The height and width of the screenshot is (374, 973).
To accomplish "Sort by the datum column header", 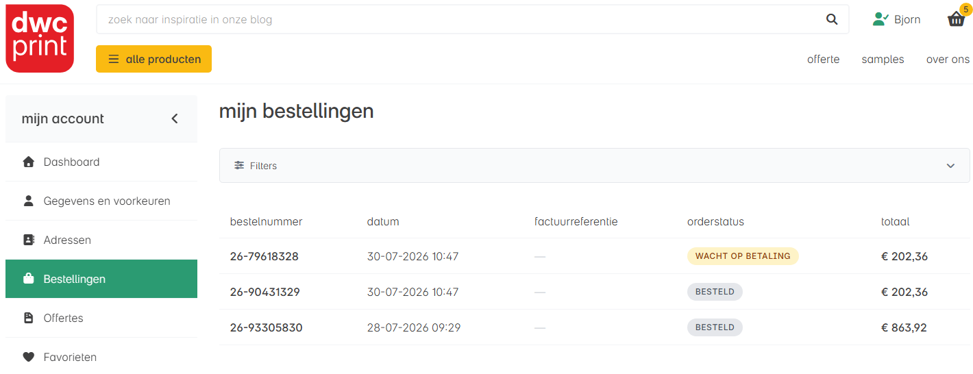I will 383,222.
